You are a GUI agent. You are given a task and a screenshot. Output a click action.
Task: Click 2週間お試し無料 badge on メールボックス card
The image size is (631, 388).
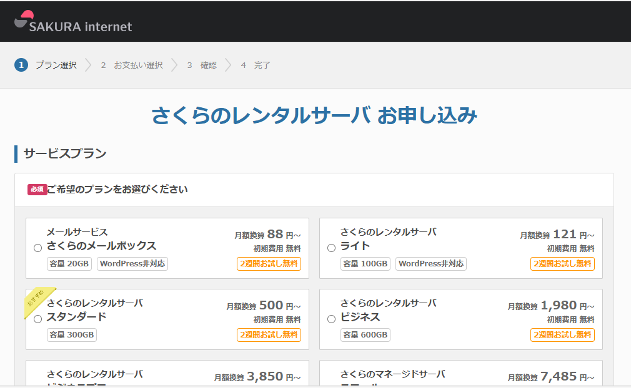point(269,263)
